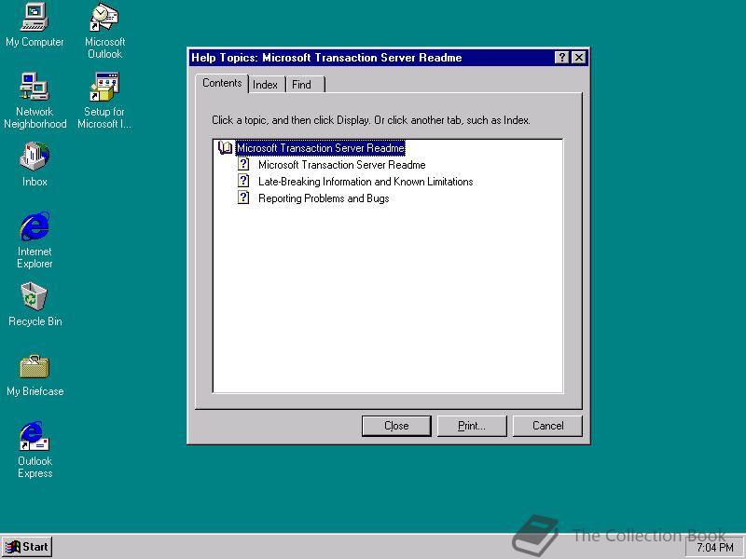Select Late-Breaking Information and Known Limitations topic

[366, 182]
